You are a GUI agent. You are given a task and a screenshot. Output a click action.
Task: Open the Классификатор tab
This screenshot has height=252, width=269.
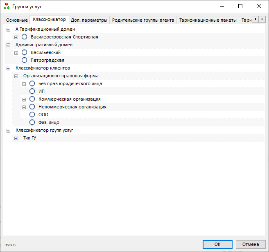click(49, 20)
